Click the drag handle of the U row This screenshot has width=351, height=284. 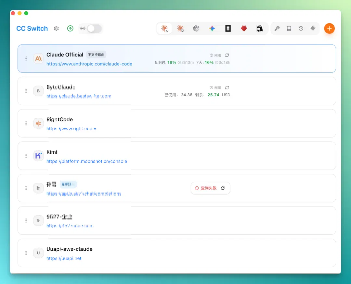(x=26, y=253)
